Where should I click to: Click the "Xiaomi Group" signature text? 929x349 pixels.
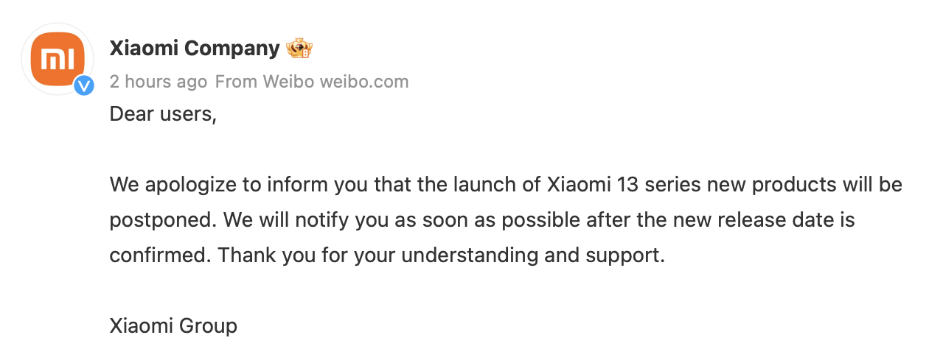(173, 325)
